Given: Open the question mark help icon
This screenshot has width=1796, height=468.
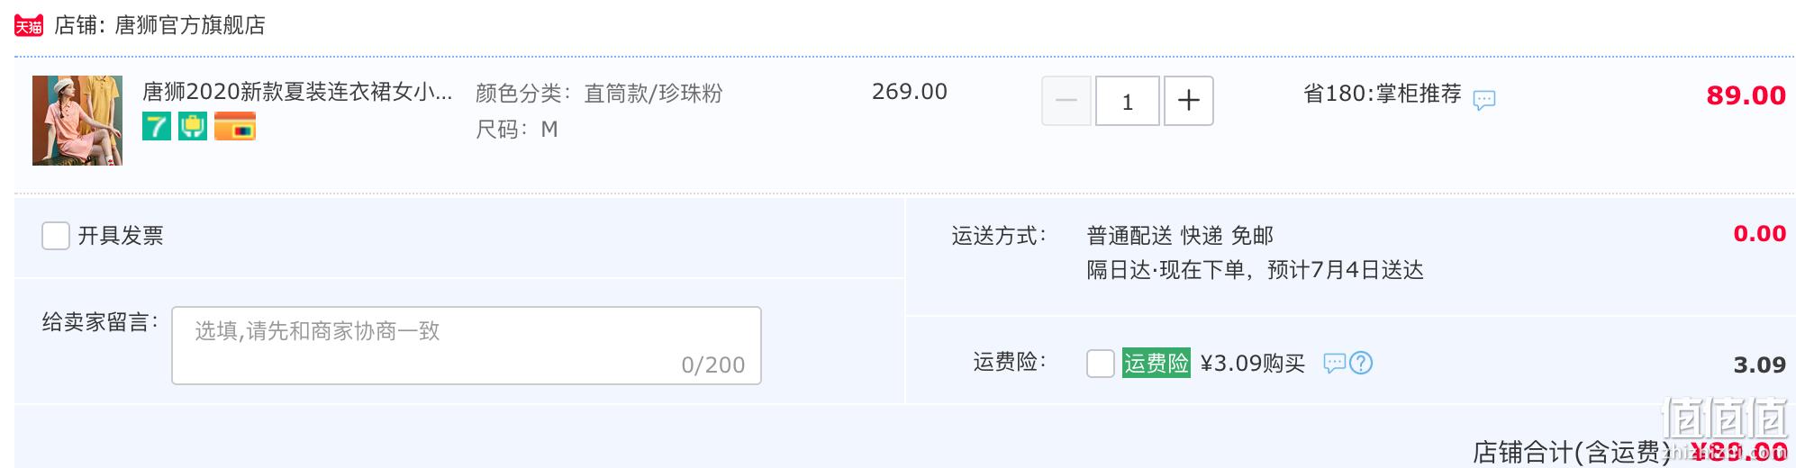Looking at the screenshot, I should tap(1361, 363).
